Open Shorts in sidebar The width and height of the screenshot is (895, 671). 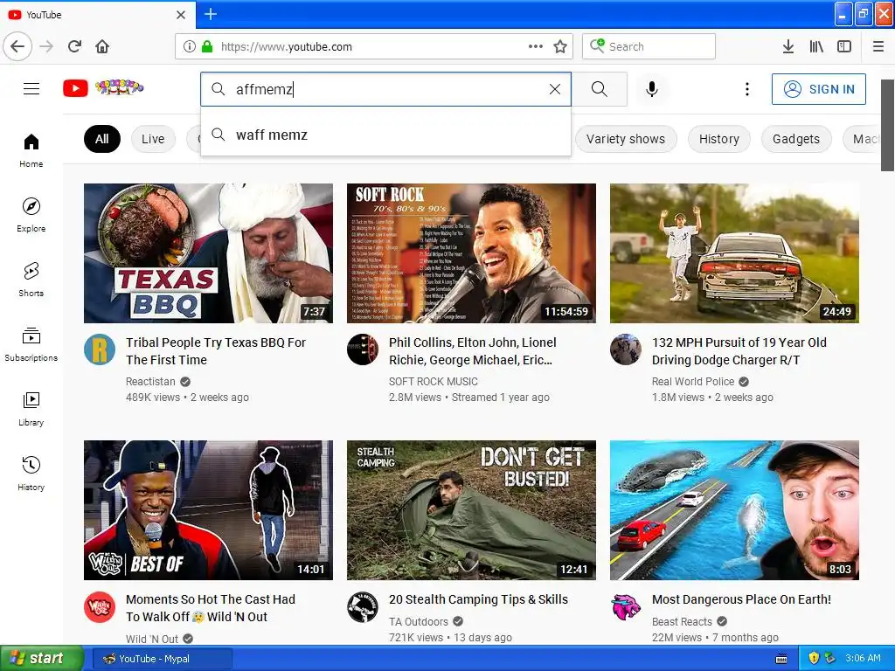31,280
